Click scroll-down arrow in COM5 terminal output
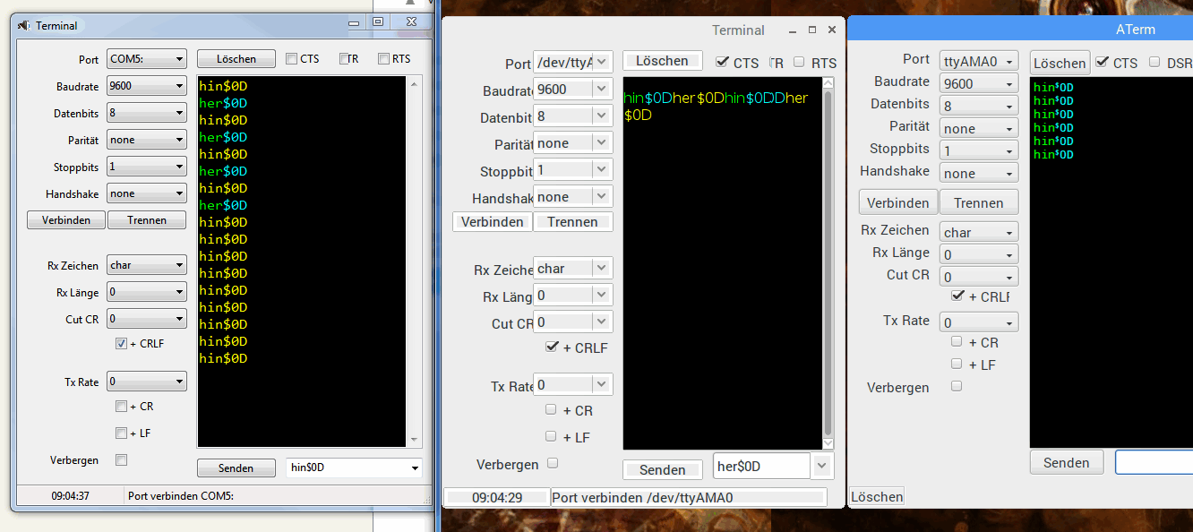 point(413,439)
